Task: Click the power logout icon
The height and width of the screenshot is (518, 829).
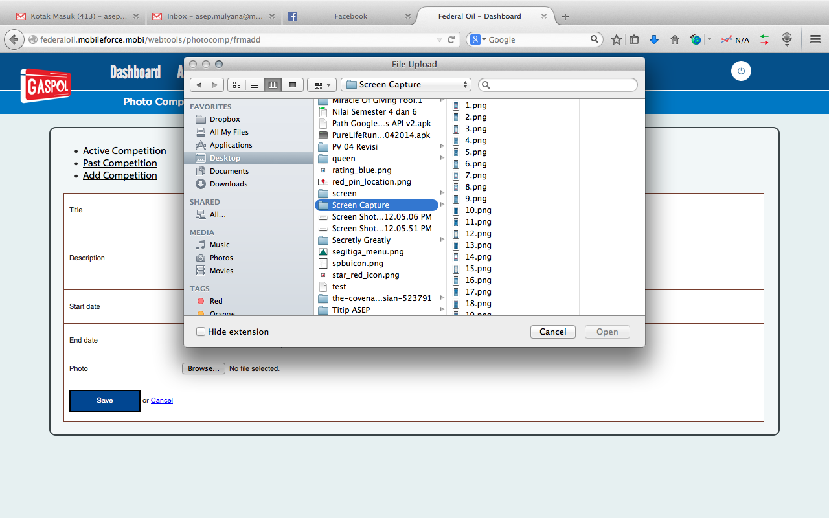Action: pyautogui.click(x=741, y=71)
